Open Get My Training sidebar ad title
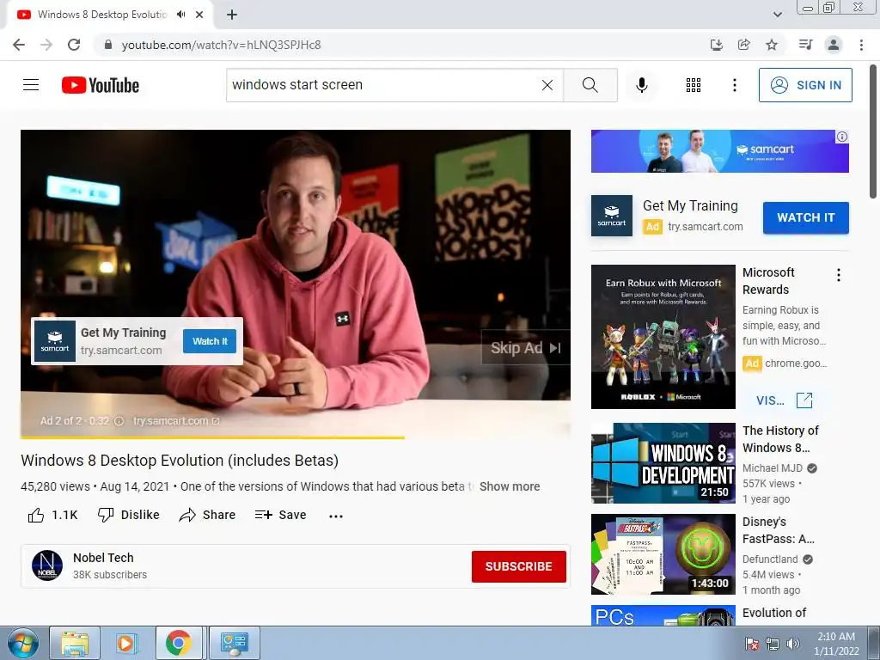Screen dimensions: 880x660 [x=690, y=206]
